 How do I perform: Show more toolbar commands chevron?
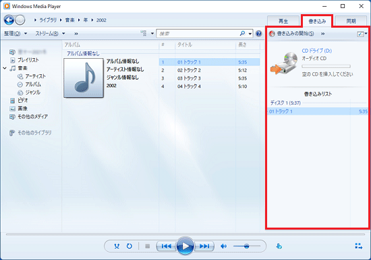pyautogui.click(x=76, y=34)
